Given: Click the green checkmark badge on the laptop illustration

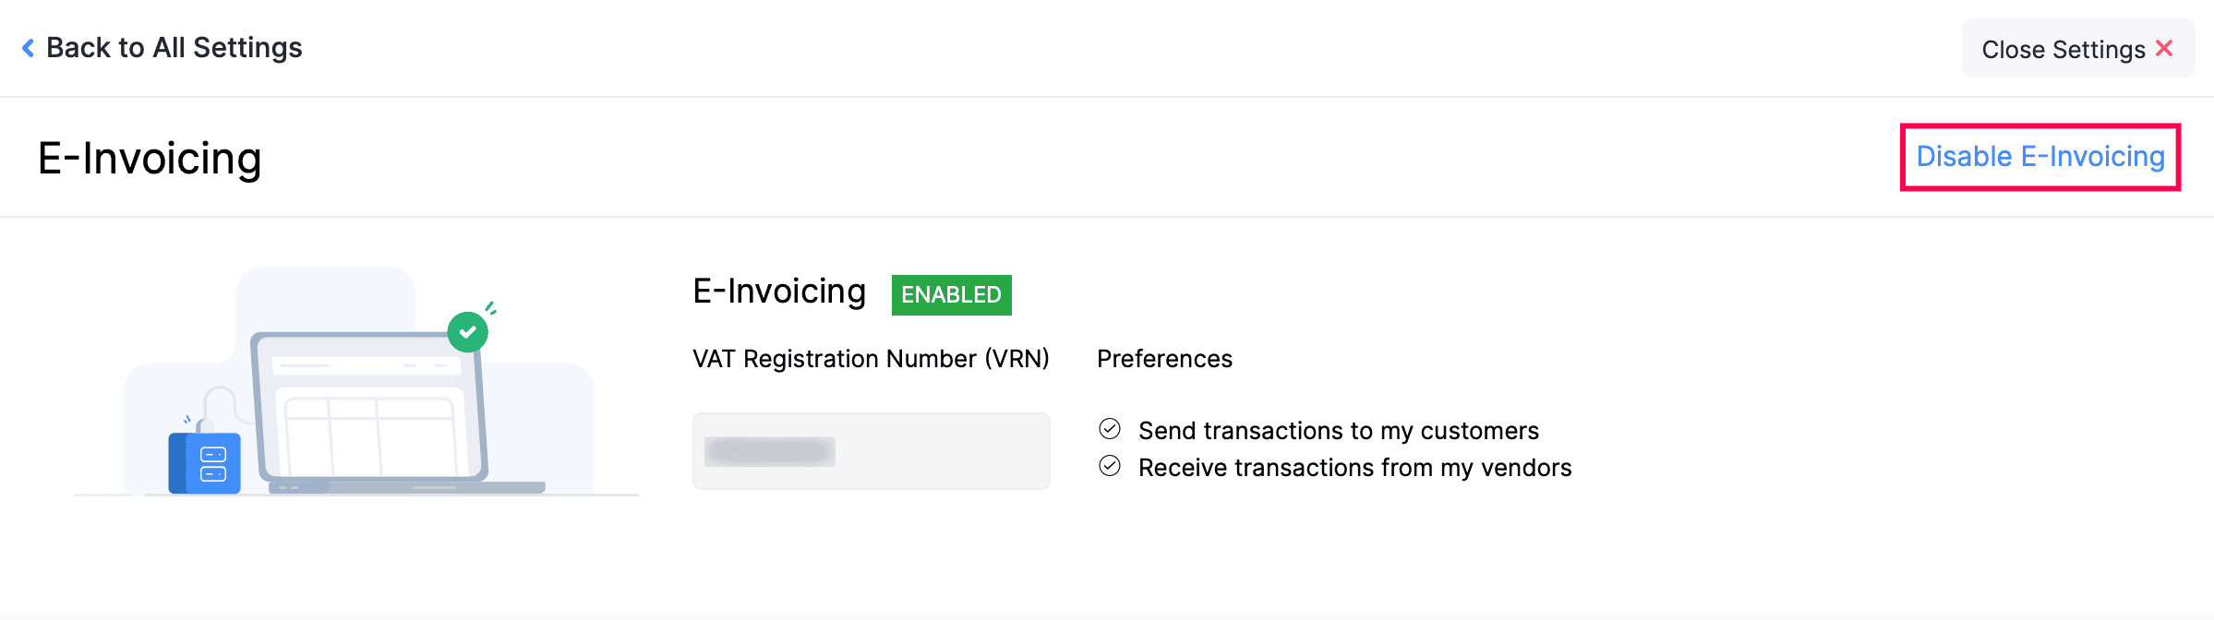Looking at the screenshot, I should click(468, 331).
